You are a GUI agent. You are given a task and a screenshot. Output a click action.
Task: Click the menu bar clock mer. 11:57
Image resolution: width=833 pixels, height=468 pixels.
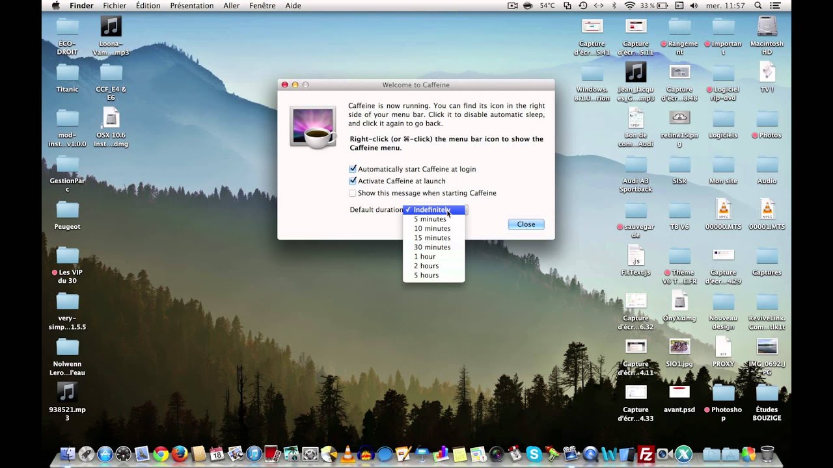click(726, 5)
